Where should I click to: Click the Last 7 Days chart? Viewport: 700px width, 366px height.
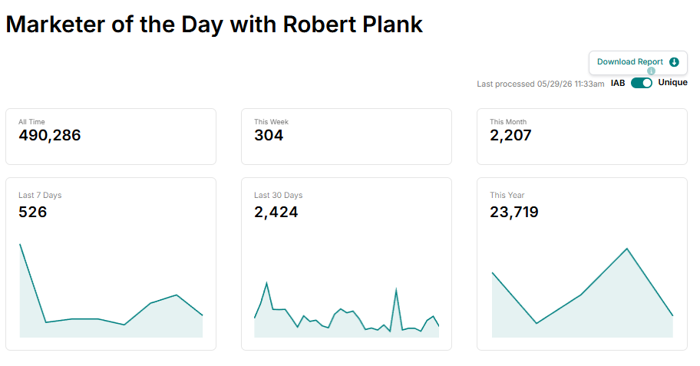point(111,290)
